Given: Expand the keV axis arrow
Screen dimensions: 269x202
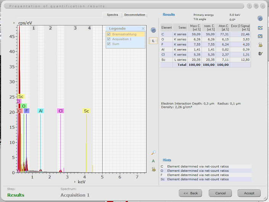Looking at the screenshot, I should tap(75, 182).
